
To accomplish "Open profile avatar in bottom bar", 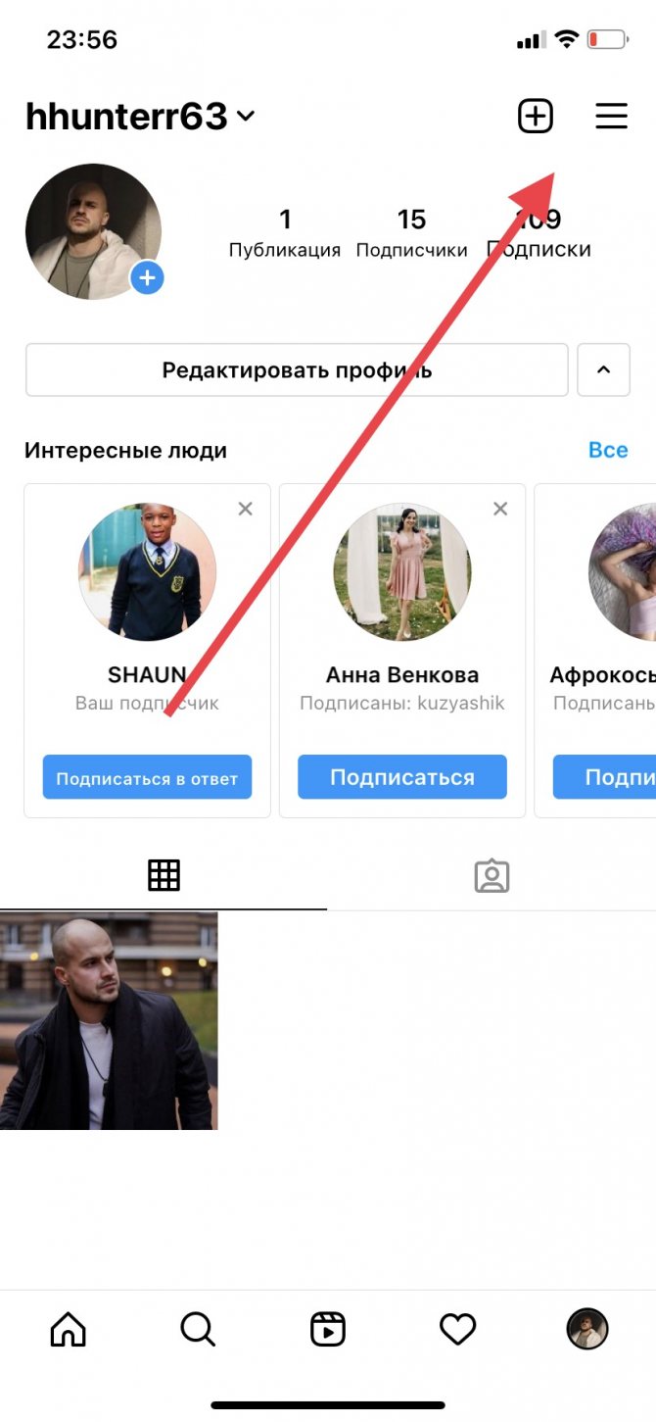I will (587, 1329).
